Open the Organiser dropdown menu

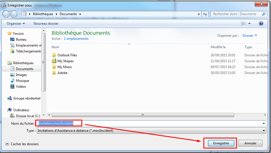tap(16, 24)
